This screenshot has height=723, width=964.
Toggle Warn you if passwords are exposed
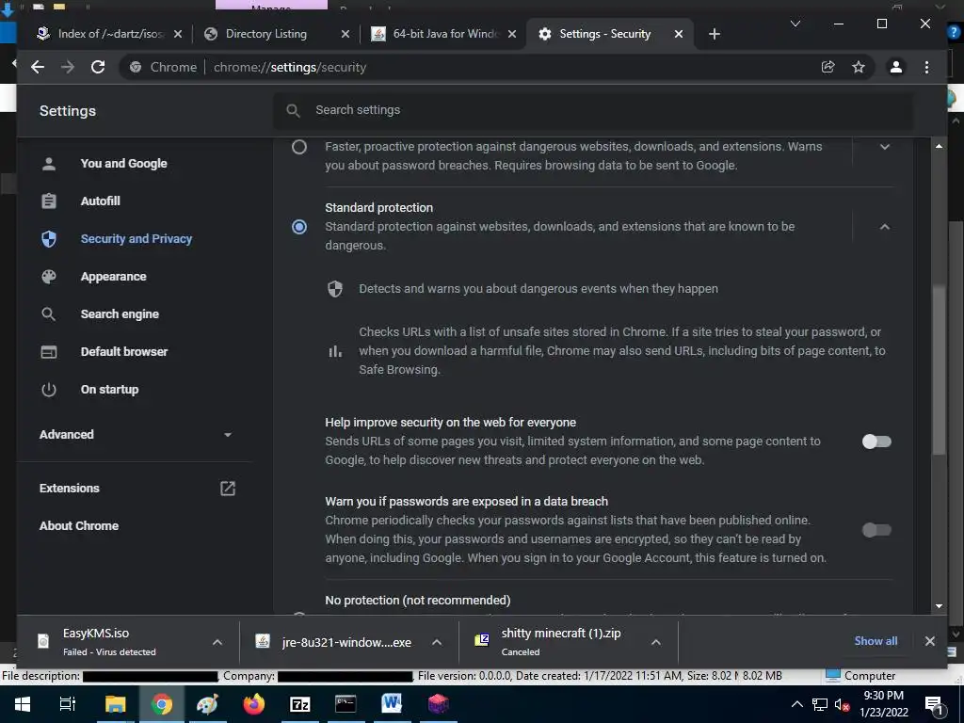(x=876, y=530)
